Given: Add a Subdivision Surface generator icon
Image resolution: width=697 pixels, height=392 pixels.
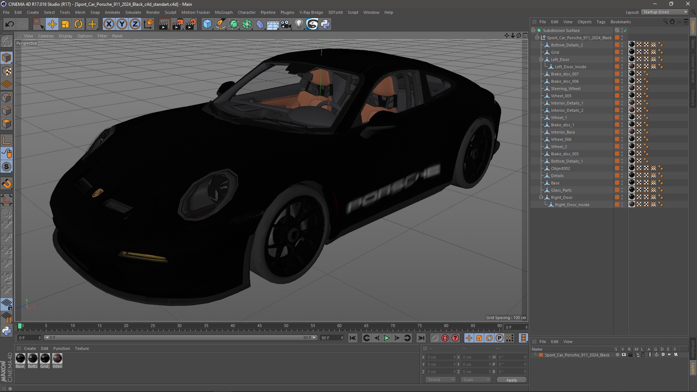Looking at the screenshot, I should coord(234,24).
